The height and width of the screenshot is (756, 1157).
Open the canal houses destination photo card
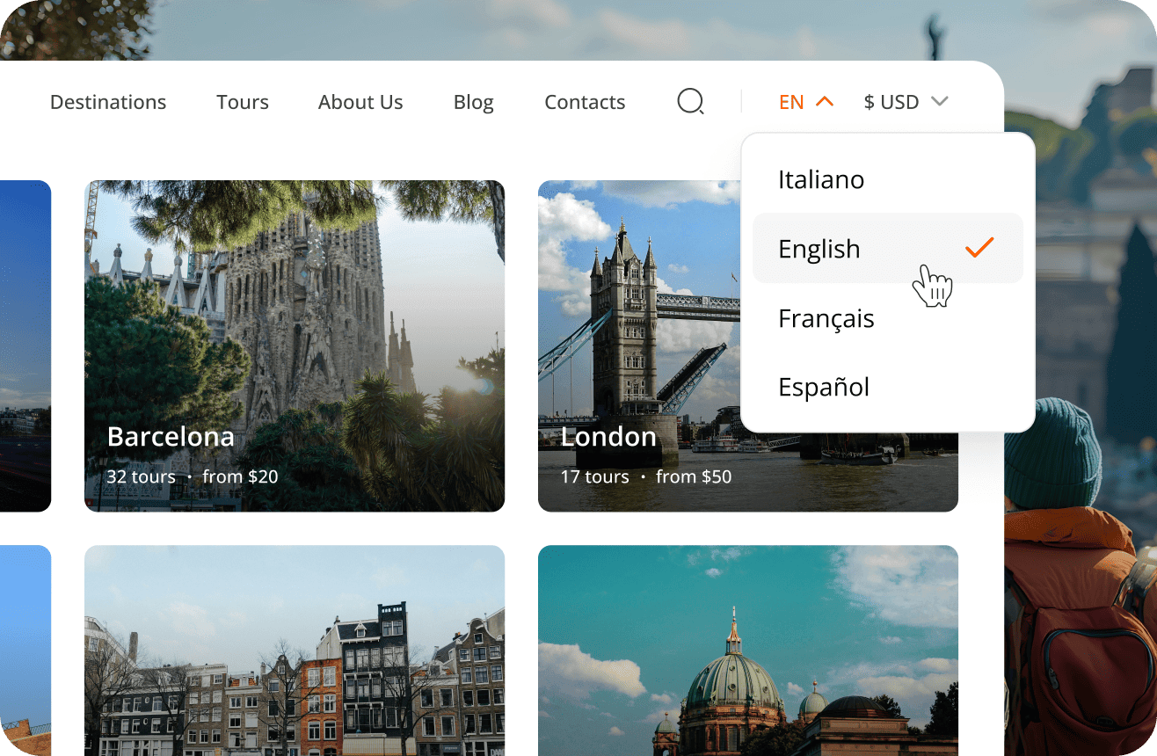point(295,651)
